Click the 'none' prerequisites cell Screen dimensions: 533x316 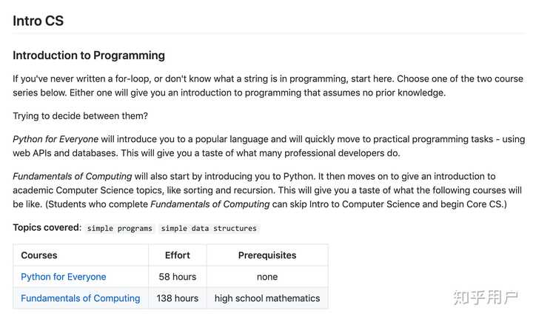coord(267,277)
